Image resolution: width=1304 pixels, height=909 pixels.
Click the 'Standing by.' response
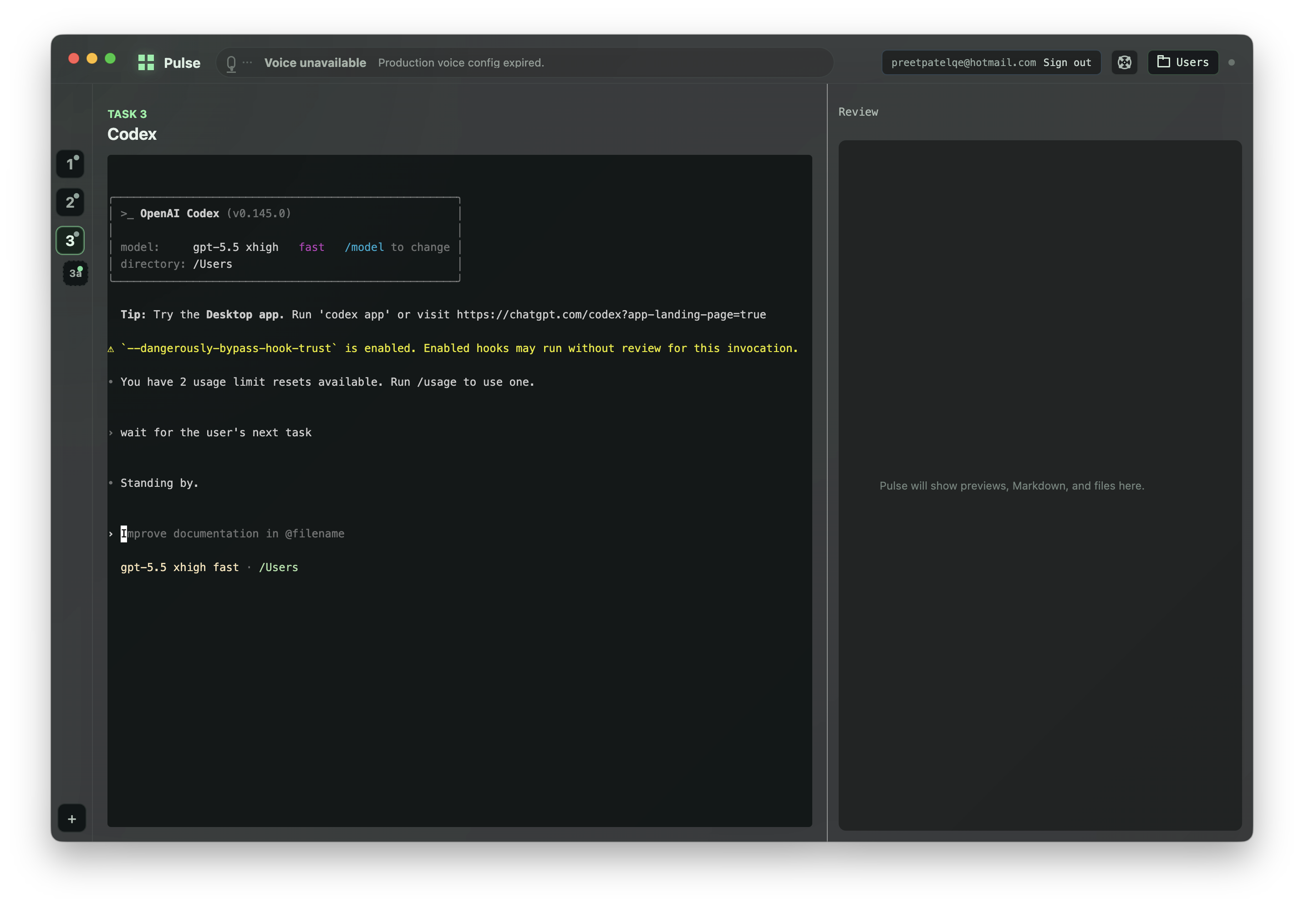(x=160, y=484)
